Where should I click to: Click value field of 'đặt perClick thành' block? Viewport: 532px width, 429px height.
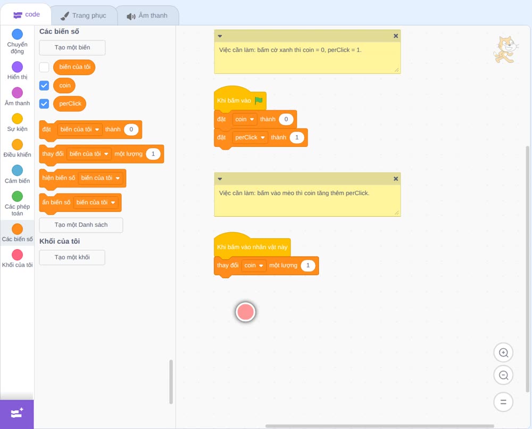pos(297,137)
